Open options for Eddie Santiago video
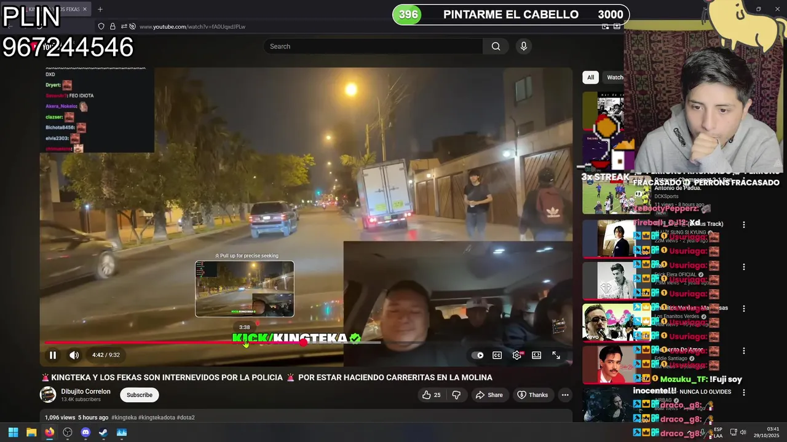The height and width of the screenshot is (442, 787). pos(743,351)
